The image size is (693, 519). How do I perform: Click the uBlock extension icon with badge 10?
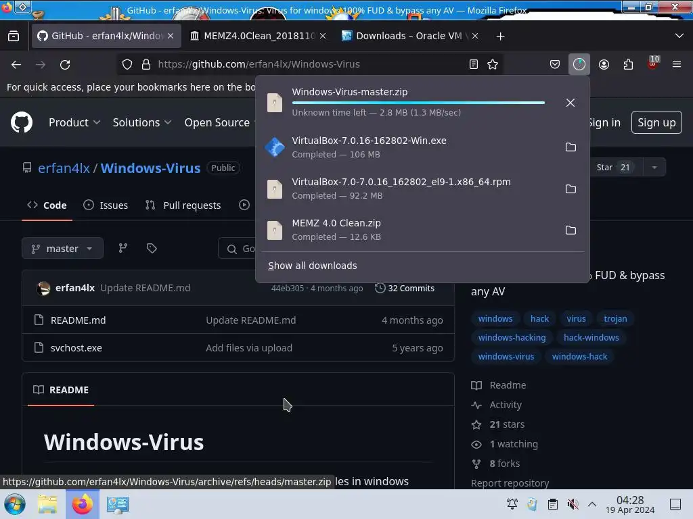653,64
